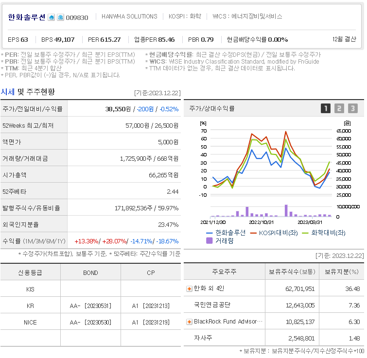This screenshot has width=367, height=358.
Task: Click the 국민연금공단 stake 7.36
Action: click(x=354, y=306)
